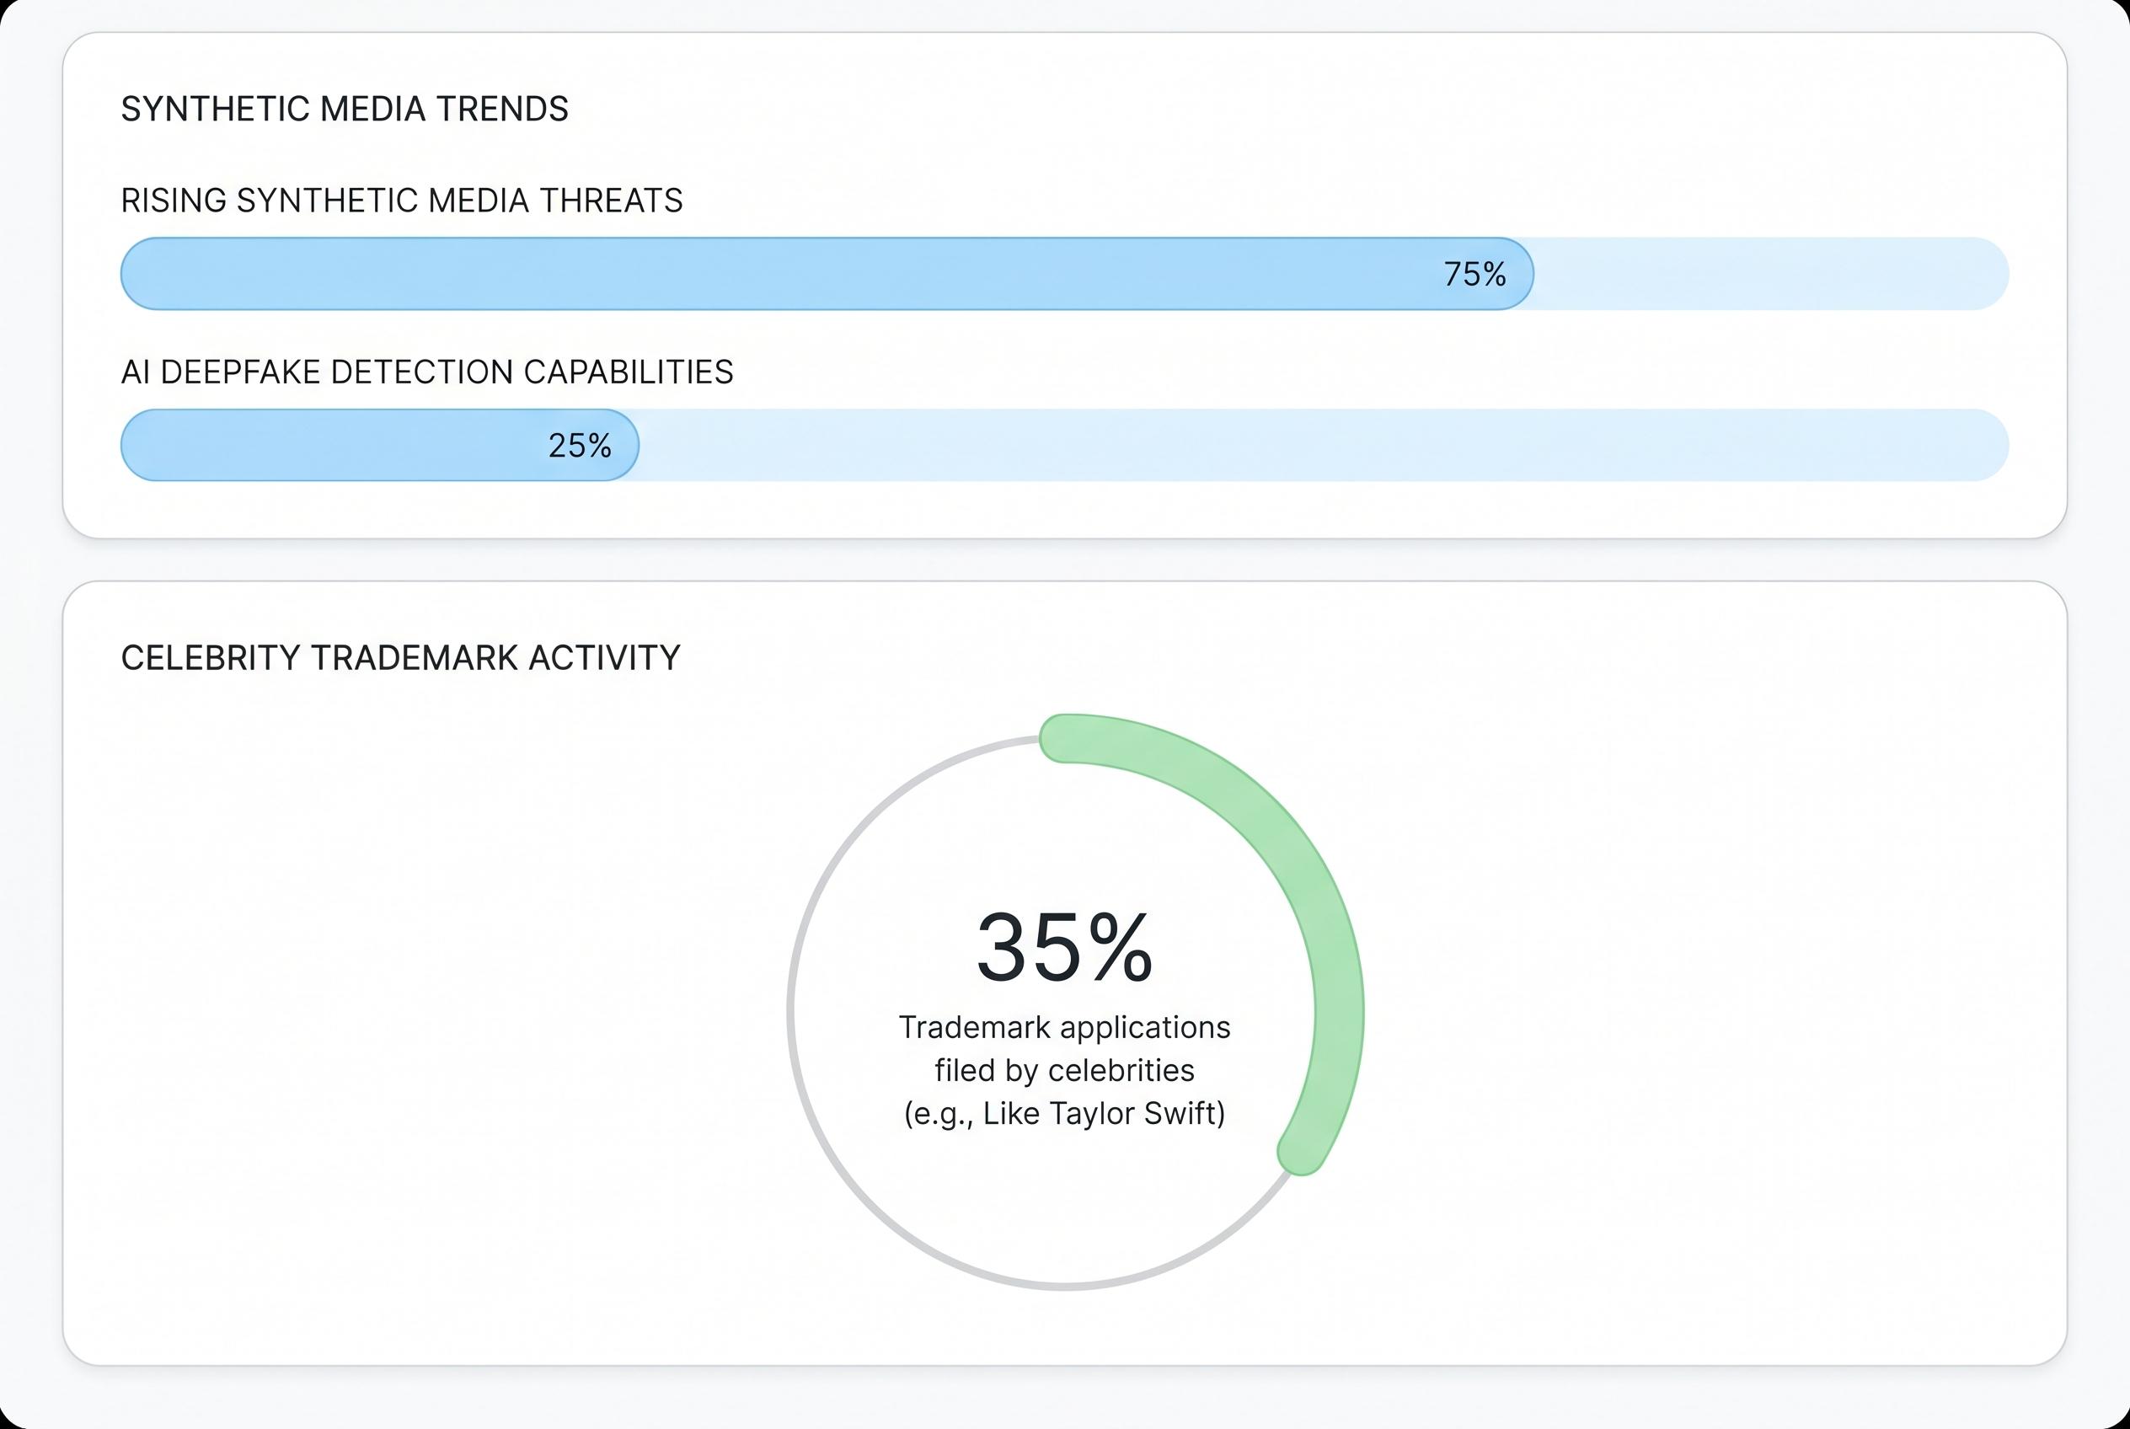Select the AI Deepfake Detection Capabilities label
Screen dimensions: 2130x1429
point(426,372)
